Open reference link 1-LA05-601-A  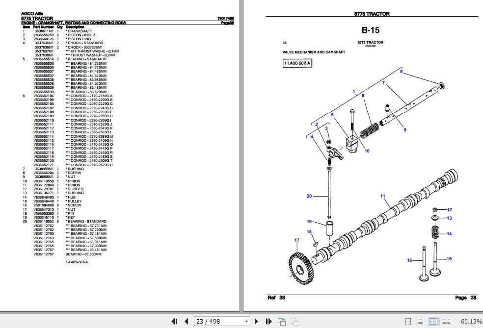[77, 263]
